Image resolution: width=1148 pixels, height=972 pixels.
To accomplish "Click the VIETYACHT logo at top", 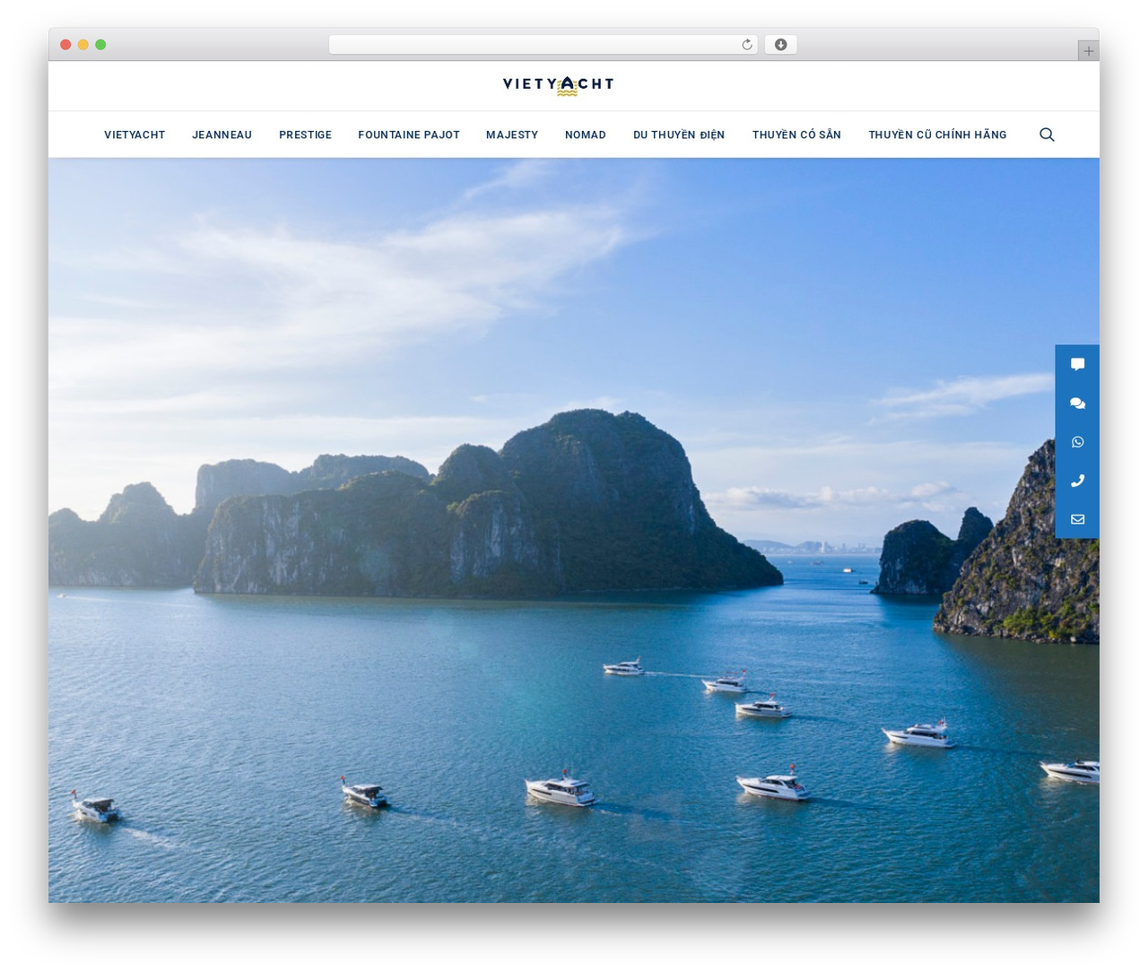I will pyautogui.click(x=558, y=85).
